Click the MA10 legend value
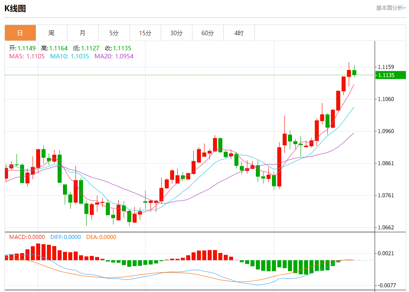The image size is (409, 292). click(x=69, y=56)
